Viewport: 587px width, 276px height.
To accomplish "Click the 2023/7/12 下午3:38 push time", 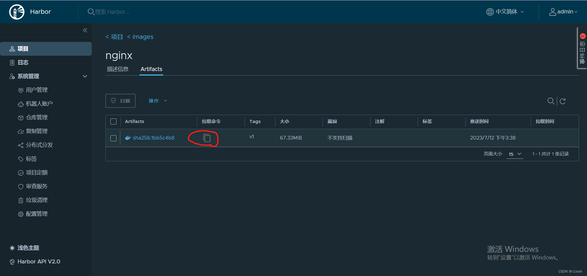I will tap(493, 138).
